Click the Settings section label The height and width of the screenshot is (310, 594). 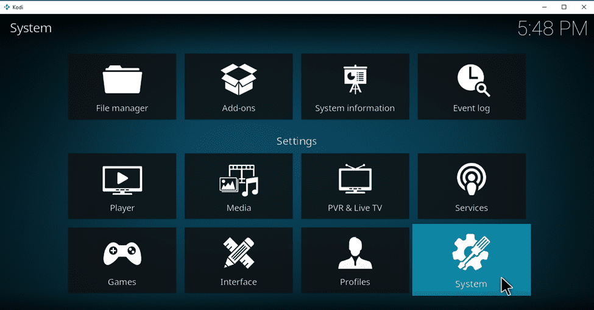[x=297, y=141]
